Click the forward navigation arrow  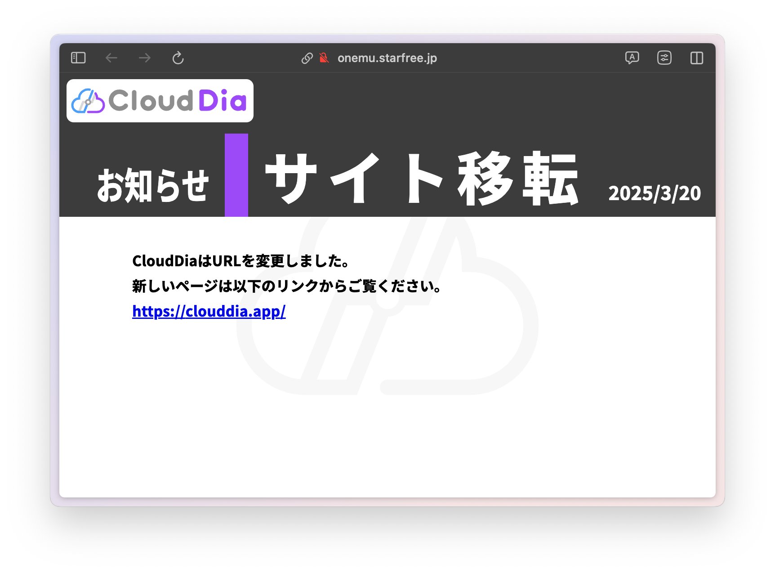coord(145,58)
